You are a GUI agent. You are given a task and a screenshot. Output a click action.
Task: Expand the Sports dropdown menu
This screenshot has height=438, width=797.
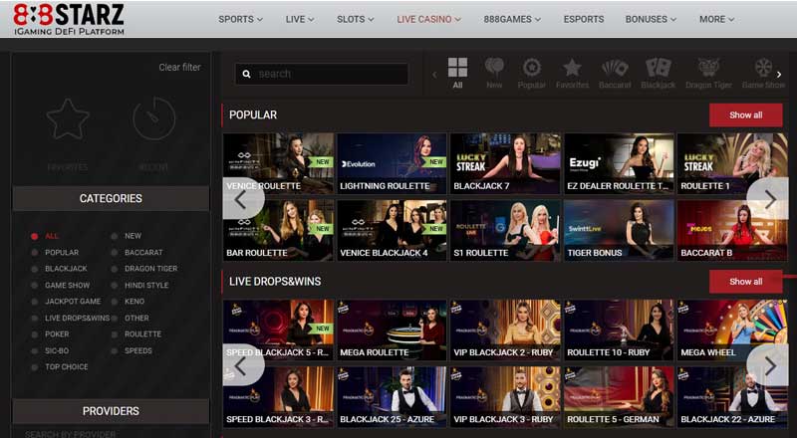point(240,19)
